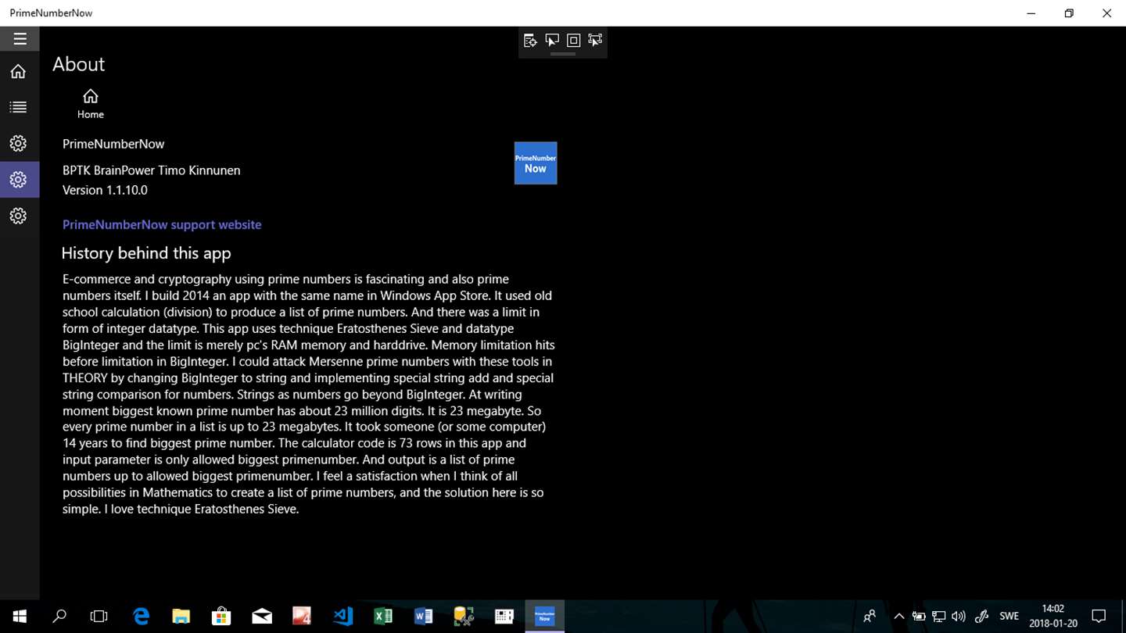The width and height of the screenshot is (1126, 633).
Task: Open Visual Studio Code from taskbar
Action: (342, 617)
